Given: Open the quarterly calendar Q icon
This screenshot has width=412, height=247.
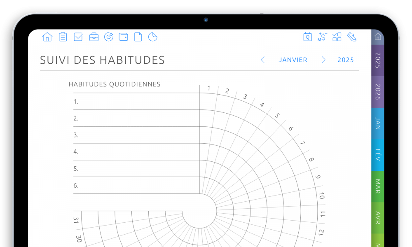Looking at the screenshot, I should [307, 37].
